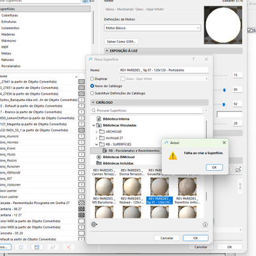Click the empty color box below value 92

(229, 114)
